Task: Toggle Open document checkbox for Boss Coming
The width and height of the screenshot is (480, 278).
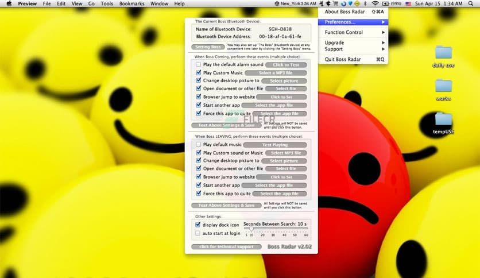Action: 198,88
